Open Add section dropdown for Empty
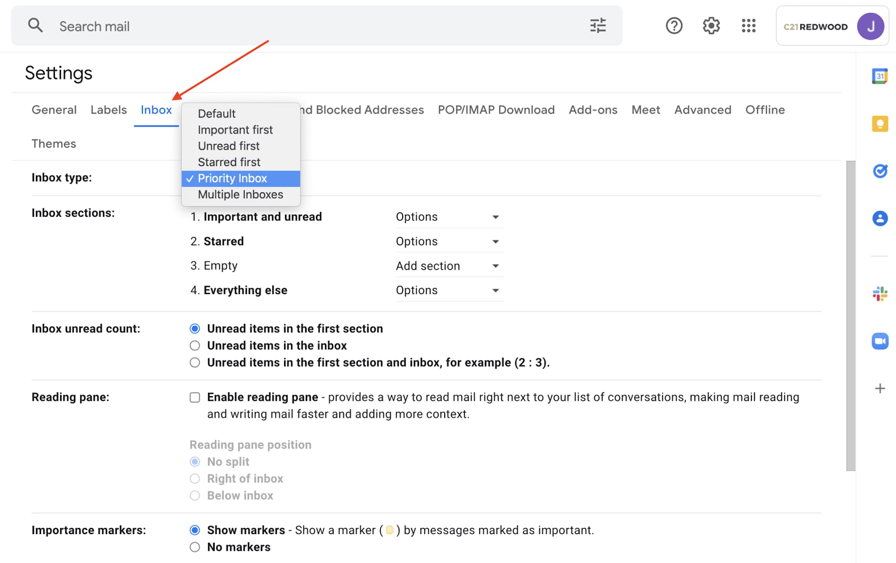The width and height of the screenshot is (896, 563). pyautogui.click(x=448, y=266)
